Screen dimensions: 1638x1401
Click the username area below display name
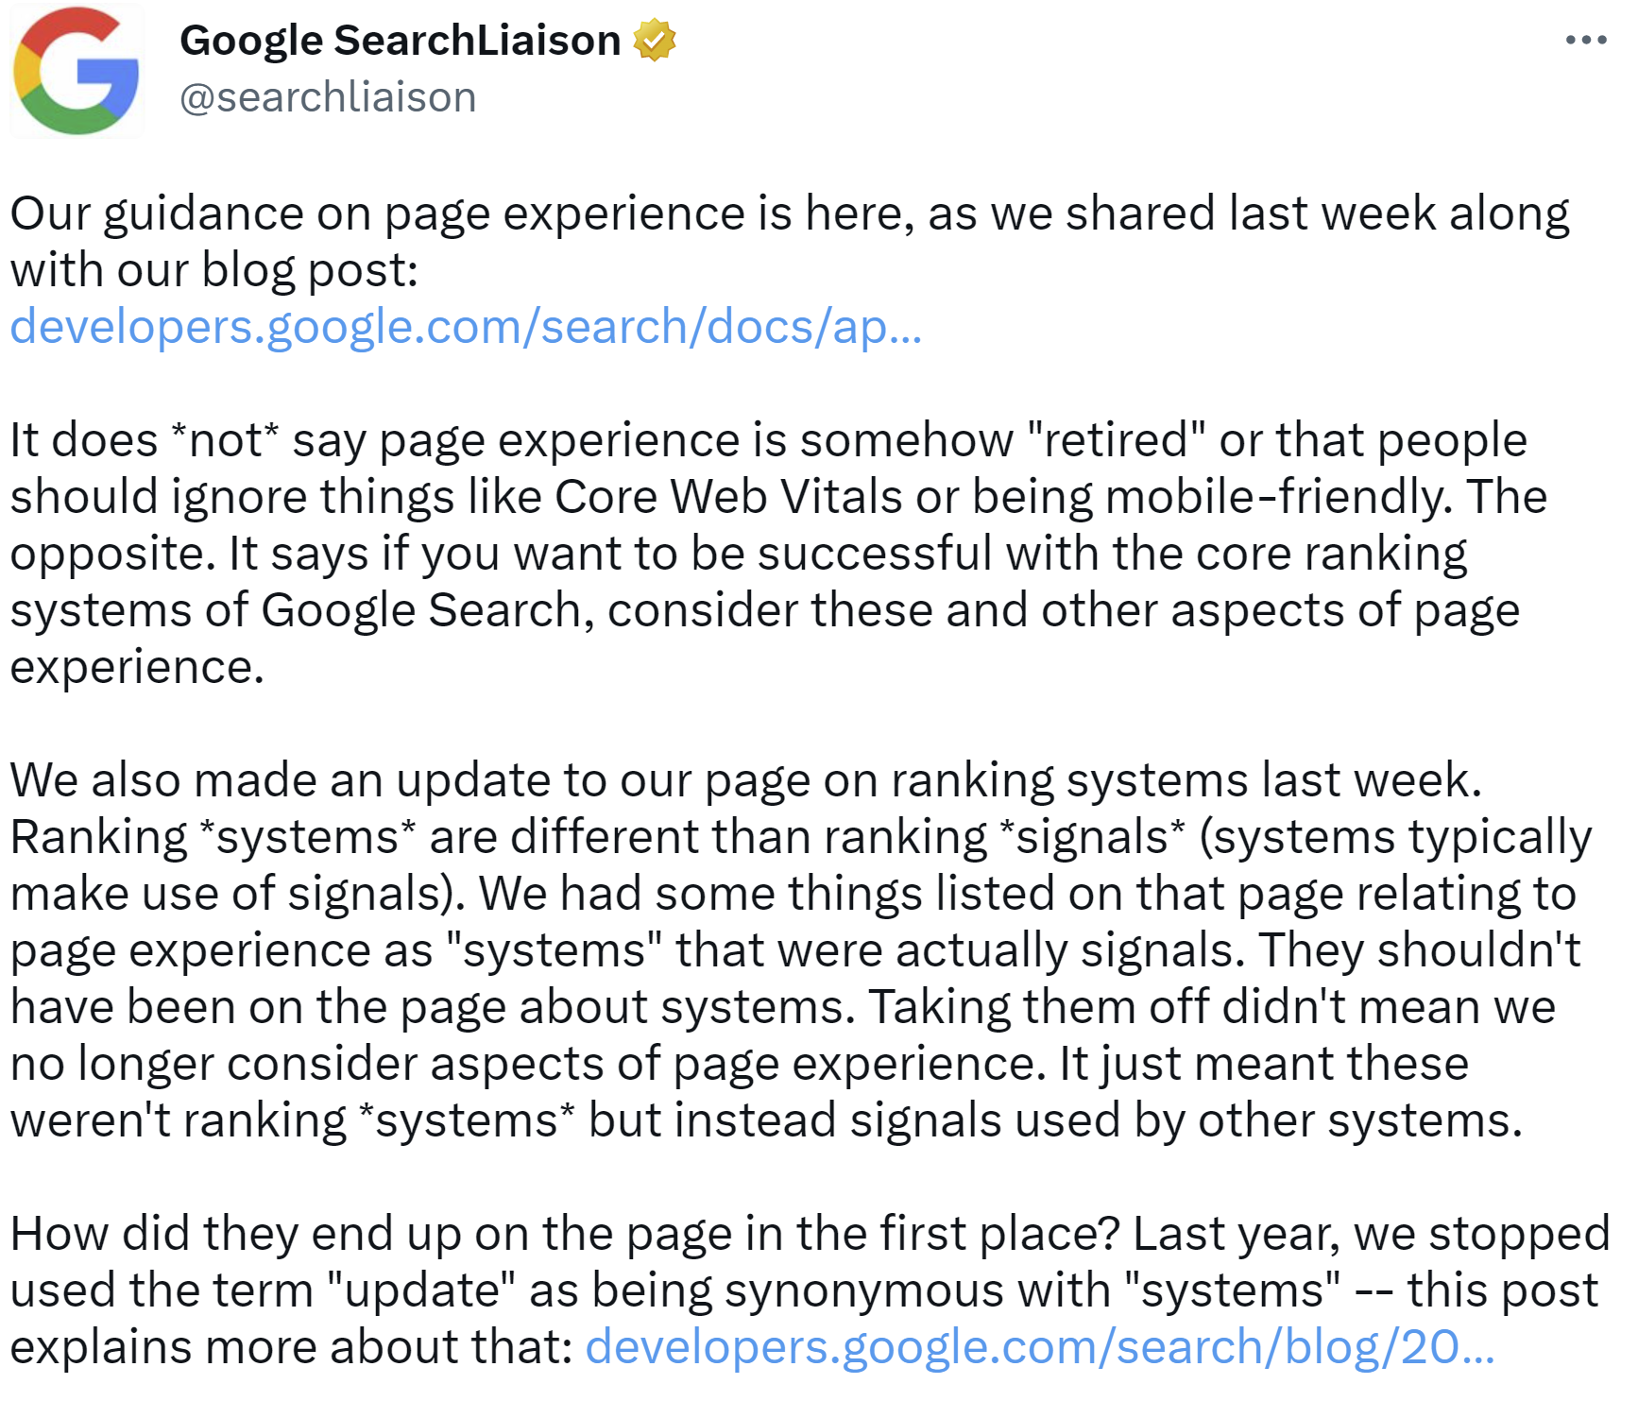tap(328, 95)
